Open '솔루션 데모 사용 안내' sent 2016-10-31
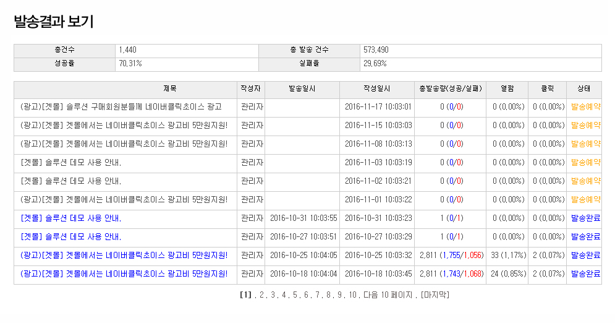This screenshot has height=323, width=615. [x=70, y=218]
